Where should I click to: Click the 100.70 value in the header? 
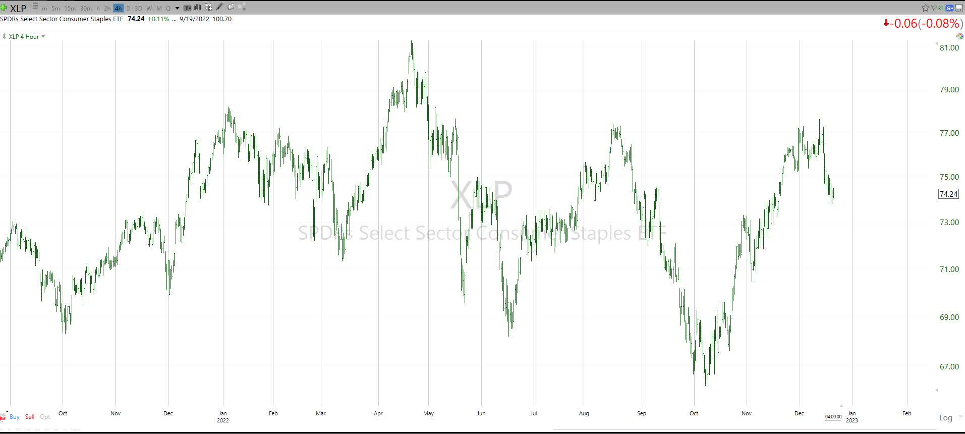(222, 19)
